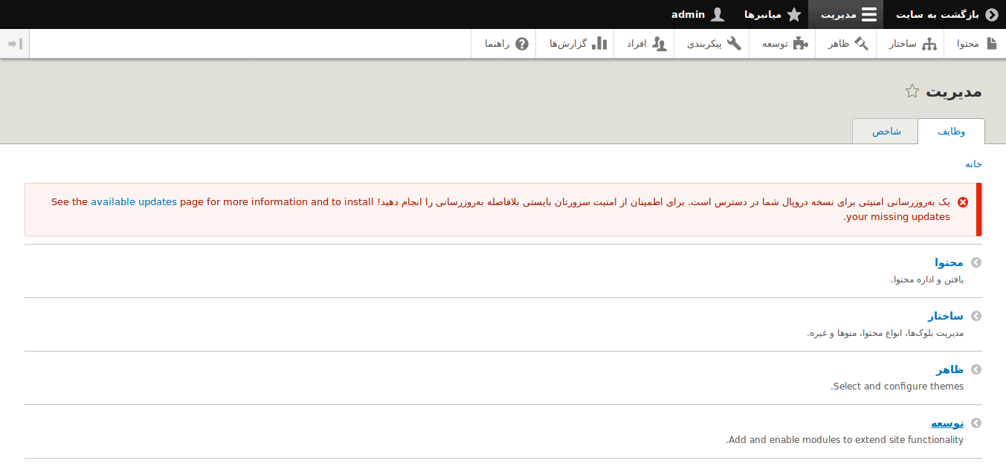
Task: Open the ساختار section heading link
Action: pos(946,316)
